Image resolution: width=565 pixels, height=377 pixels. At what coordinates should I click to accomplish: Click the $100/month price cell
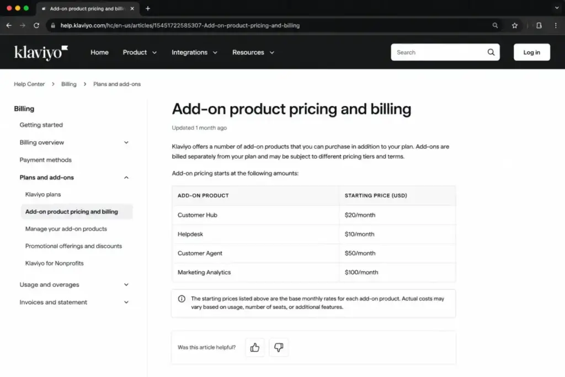click(x=397, y=272)
